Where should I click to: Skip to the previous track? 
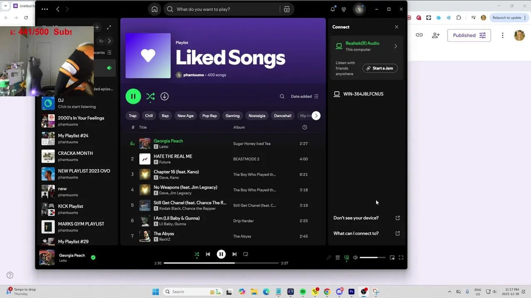tap(208, 254)
